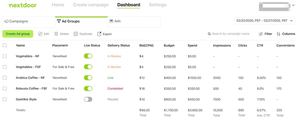Image resolution: width=296 pixels, height=122 pixels.
Task: Click the $3.650.00 total spend value
Action: (195, 110)
